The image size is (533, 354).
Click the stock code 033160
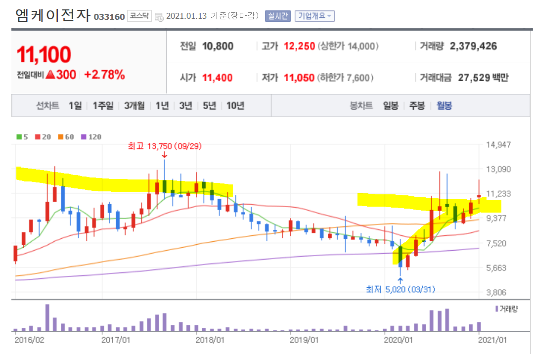[109, 17]
